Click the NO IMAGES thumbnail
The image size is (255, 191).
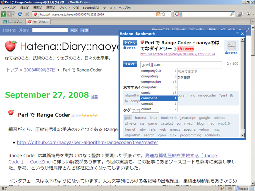click(232, 46)
